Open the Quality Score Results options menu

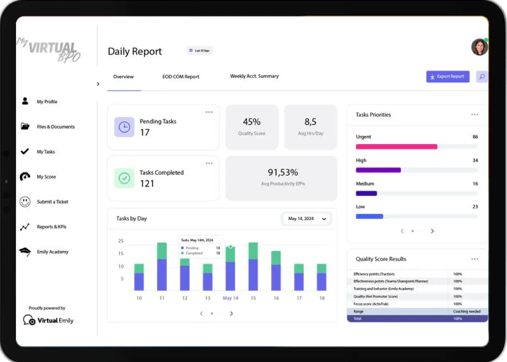(474, 259)
